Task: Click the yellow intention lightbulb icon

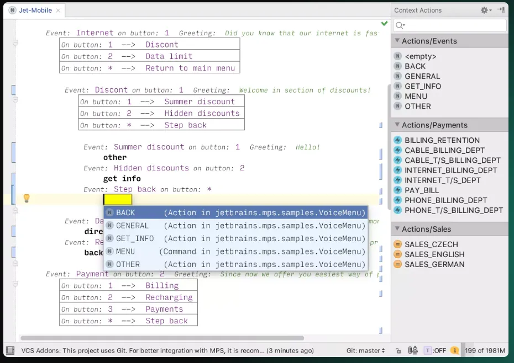Action: click(x=26, y=199)
